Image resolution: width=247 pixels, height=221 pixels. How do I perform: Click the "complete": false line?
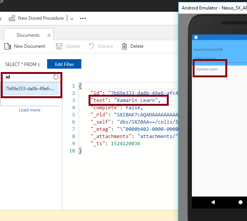click(117, 108)
